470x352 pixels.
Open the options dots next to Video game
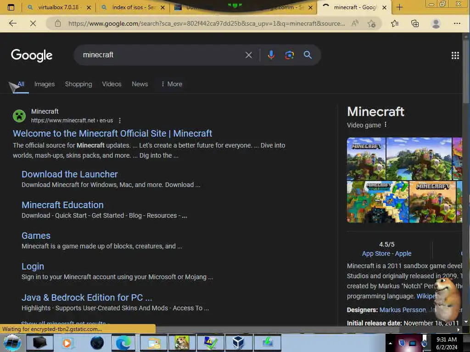386,125
